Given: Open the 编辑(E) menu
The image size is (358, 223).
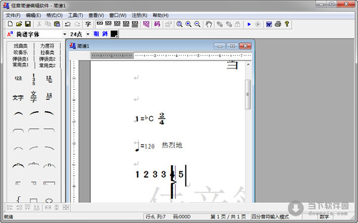Looking at the screenshot, I should pyautogui.click(x=33, y=15).
